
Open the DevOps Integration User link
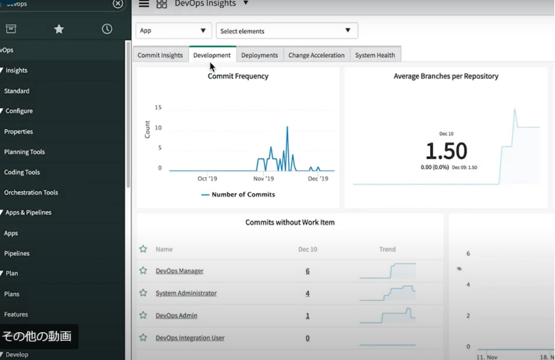[190, 338]
